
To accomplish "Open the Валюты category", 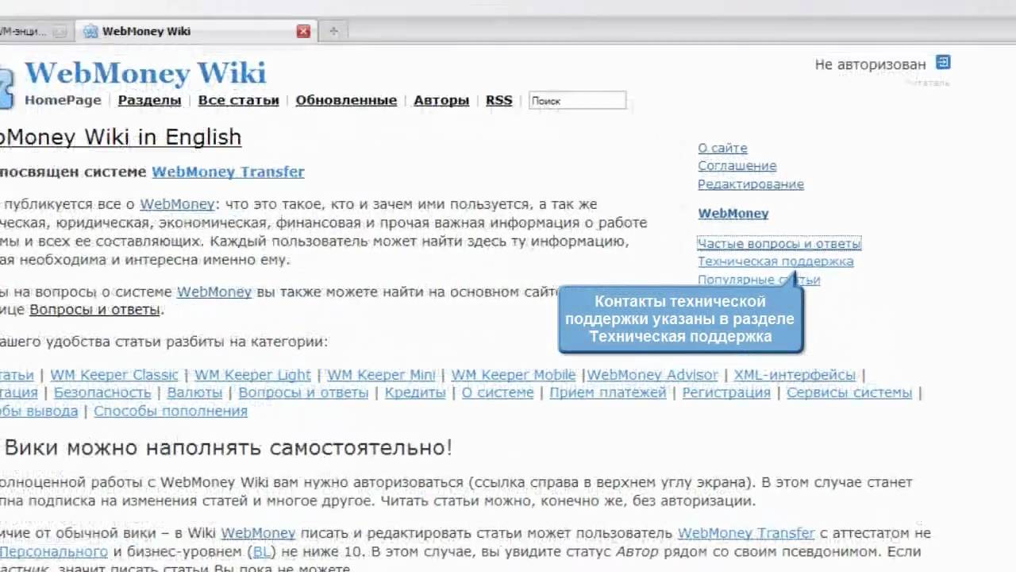I will coord(194,392).
